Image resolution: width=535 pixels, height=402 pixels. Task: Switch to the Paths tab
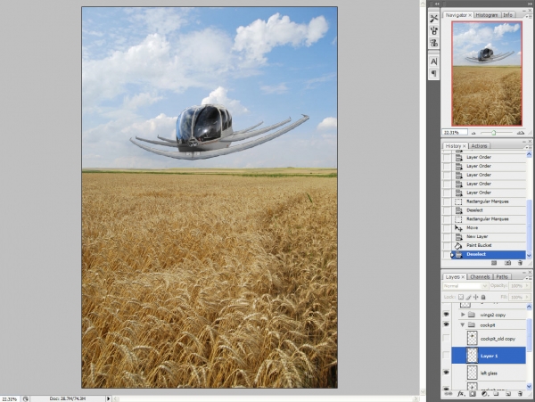pos(501,277)
